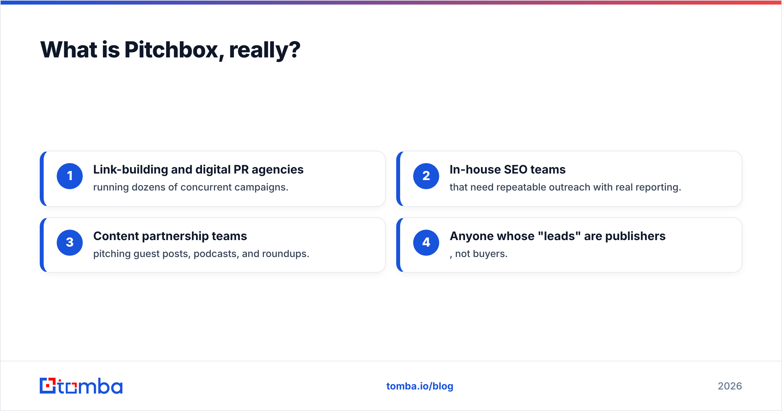Click 'pitching guest posts, podcasts, and roundups.'
The height and width of the screenshot is (411, 782).
pyautogui.click(x=201, y=254)
